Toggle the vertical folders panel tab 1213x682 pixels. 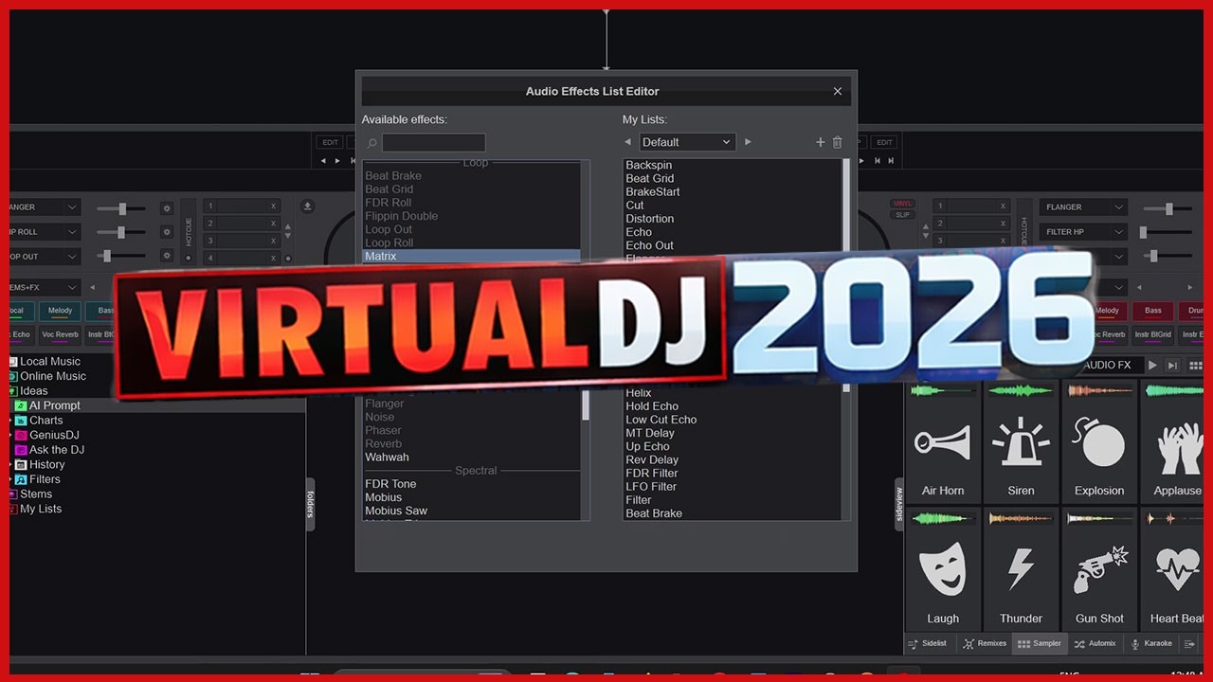pyautogui.click(x=310, y=504)
